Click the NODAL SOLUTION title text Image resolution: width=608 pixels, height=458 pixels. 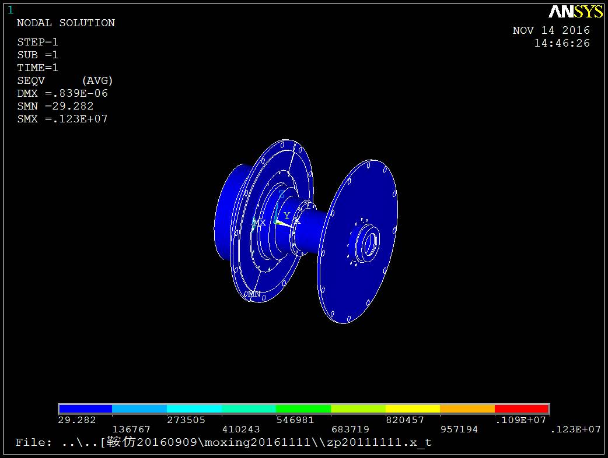click(66, 23)
